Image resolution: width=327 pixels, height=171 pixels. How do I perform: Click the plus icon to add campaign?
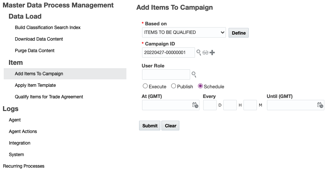[212, 53]
